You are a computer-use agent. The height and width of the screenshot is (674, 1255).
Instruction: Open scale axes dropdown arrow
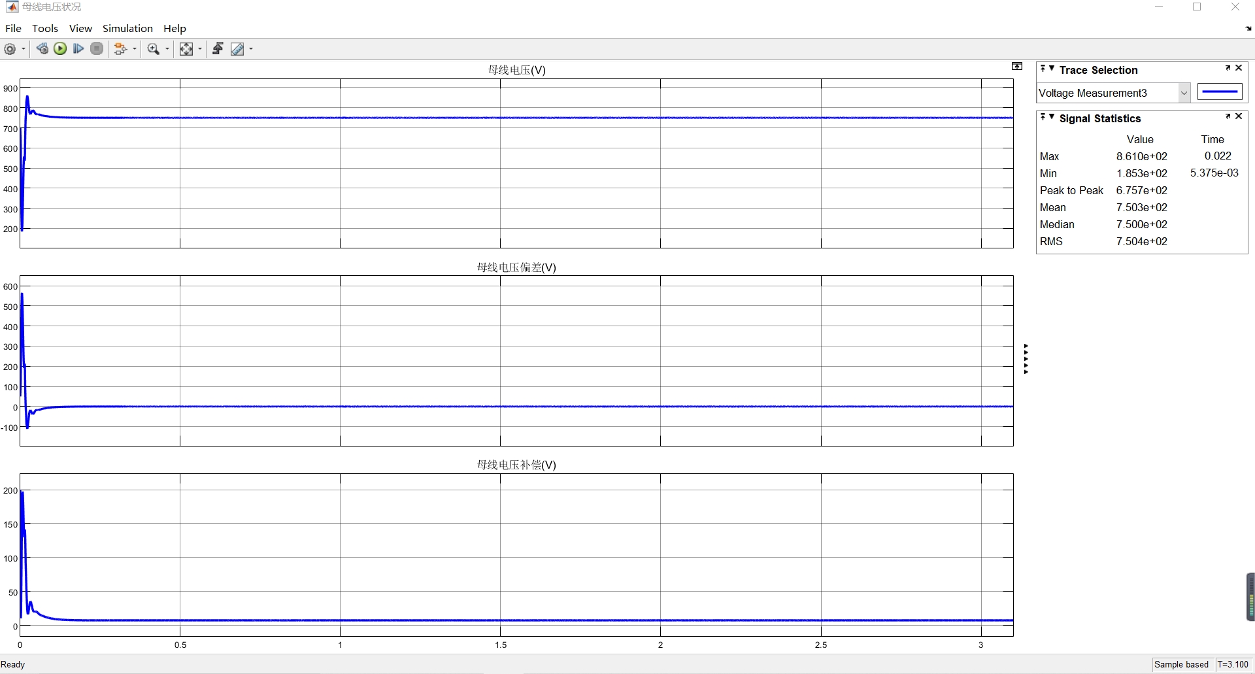[200, 49]
